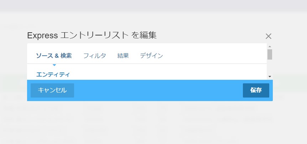This screenshot has width=307, height=144.
Task: Click the dimmed background below the dialog
Action: [153, 123]
